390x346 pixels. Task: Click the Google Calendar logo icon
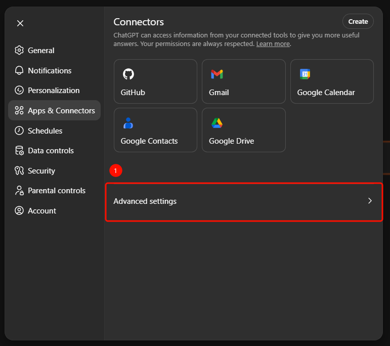tap(305, 74)
